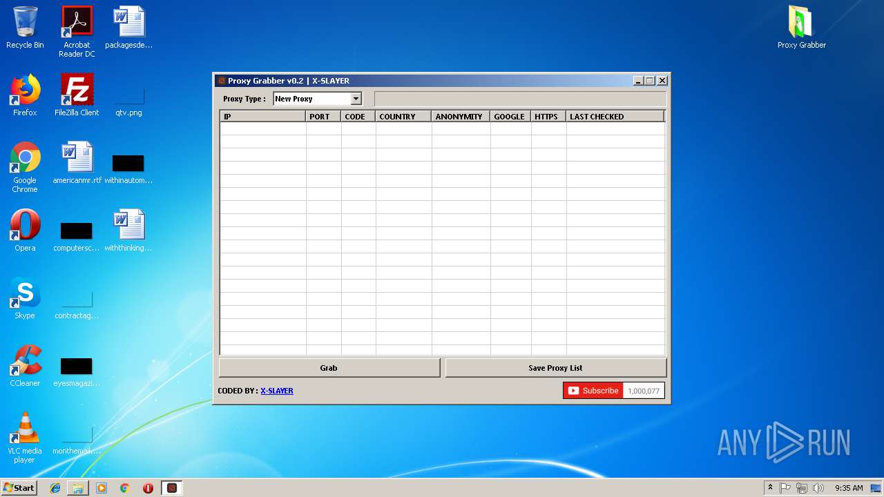
Task: Select the eyesmagazi... desktop file
Action: pyautogui.click(x=77, y=372)
